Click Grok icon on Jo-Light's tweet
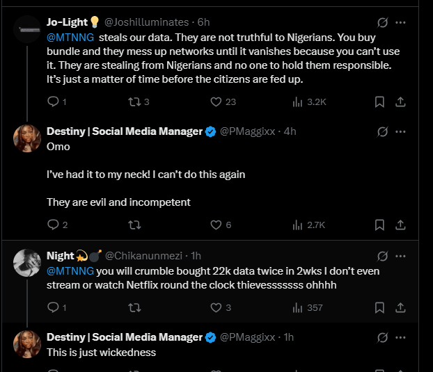 (x=382, y=22)
